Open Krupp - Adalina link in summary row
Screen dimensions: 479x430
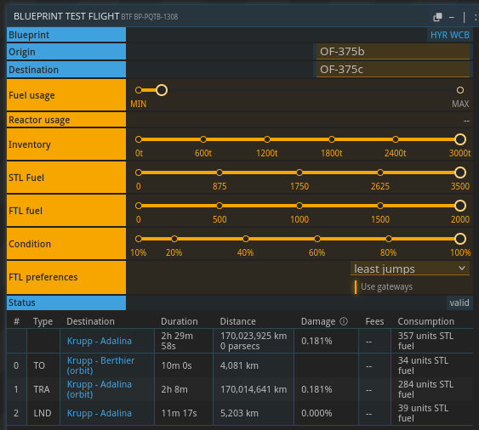(100, 341)
